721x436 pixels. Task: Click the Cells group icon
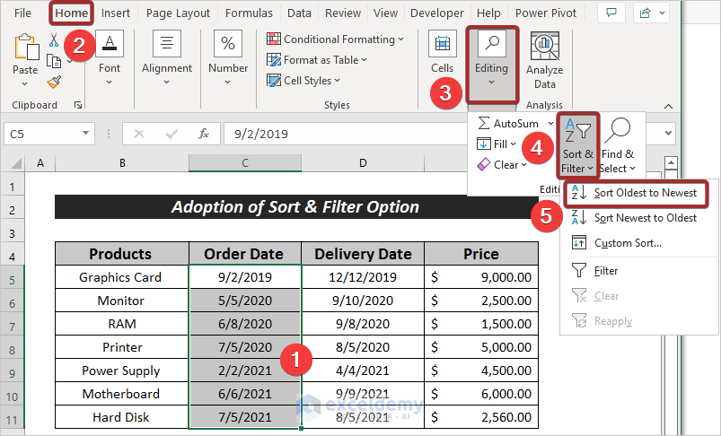coord(442,54)
